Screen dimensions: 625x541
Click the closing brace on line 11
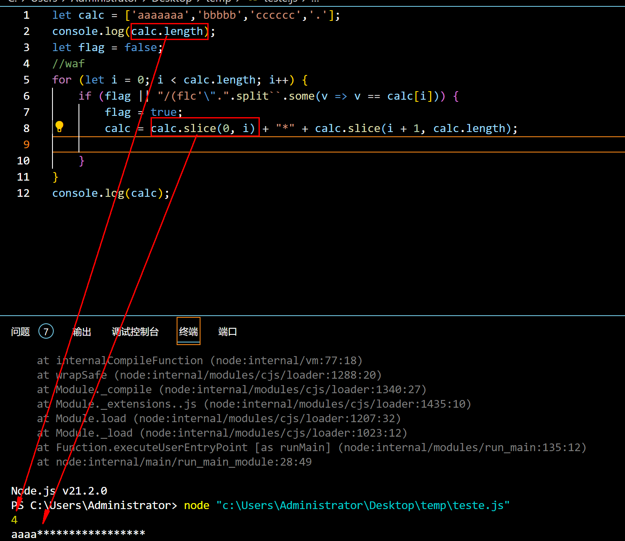55,177
